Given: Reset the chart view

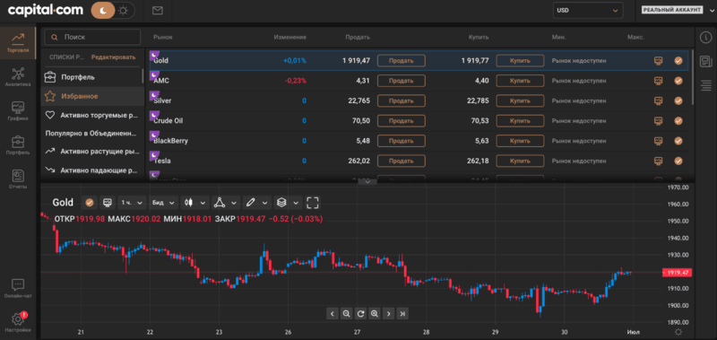Looking at the screenshot, I should (x=360, y=313).
